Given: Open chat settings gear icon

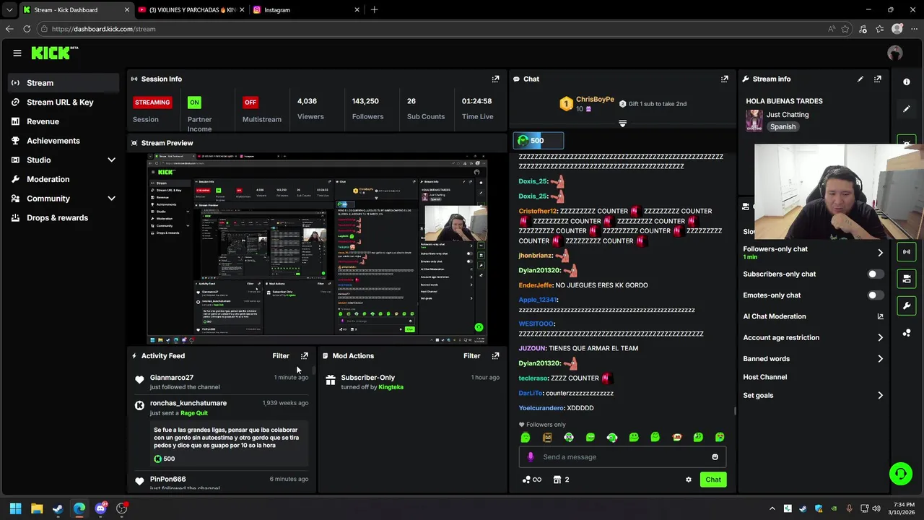Looking at the screenshot, I should (x=688, y=480).
